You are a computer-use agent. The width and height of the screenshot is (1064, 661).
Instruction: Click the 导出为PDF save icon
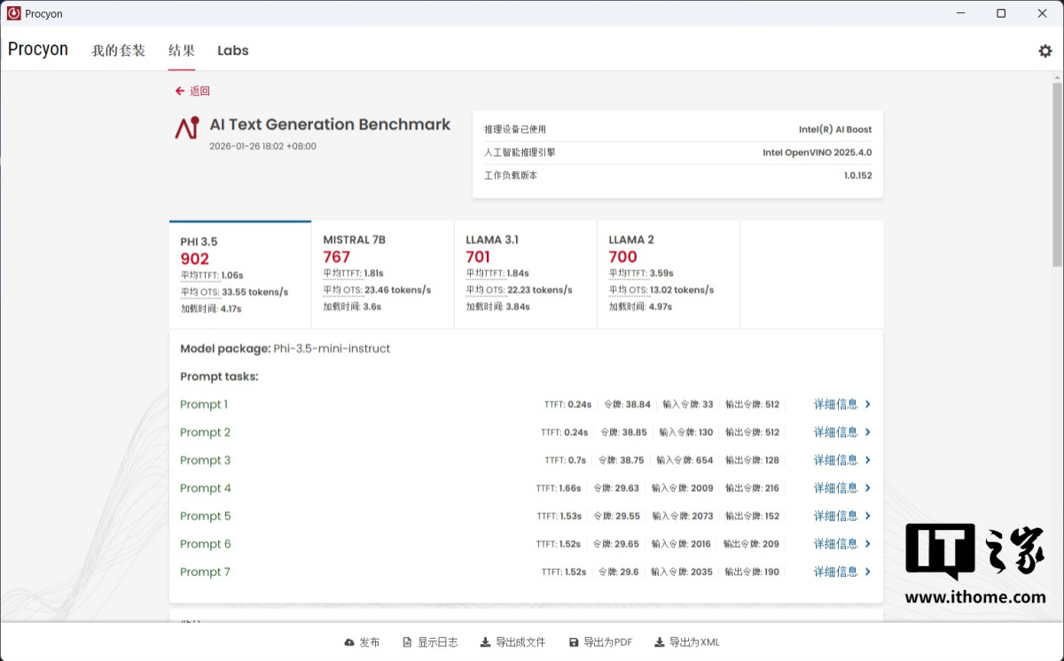[574, 642]
